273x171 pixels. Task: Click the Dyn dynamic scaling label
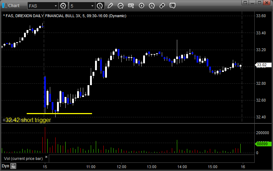5,166
